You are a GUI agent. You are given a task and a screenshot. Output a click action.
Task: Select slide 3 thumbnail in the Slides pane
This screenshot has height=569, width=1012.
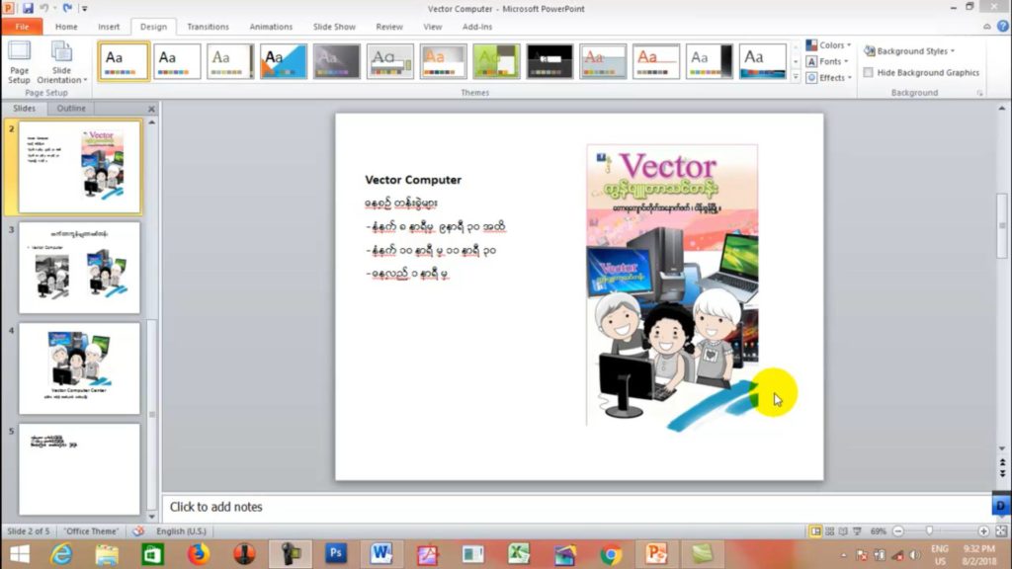tap(79, 268)
